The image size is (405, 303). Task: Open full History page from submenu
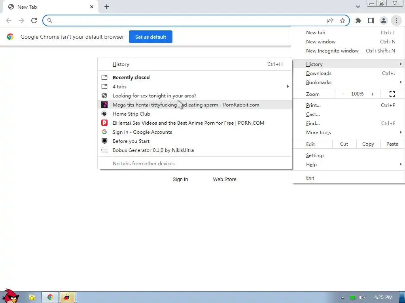pyautogui.click(x=195, y=64)
